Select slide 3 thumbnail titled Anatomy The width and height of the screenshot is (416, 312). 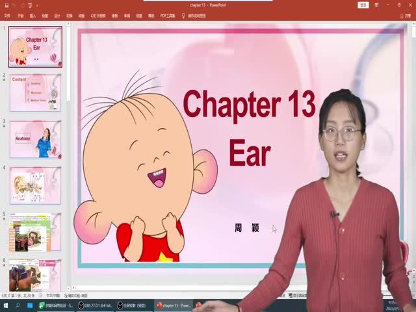pos(35,139)
